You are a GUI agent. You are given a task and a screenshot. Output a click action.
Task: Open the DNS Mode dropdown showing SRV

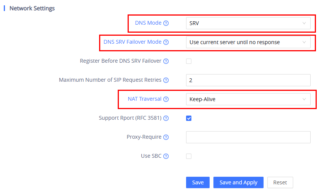248,23
